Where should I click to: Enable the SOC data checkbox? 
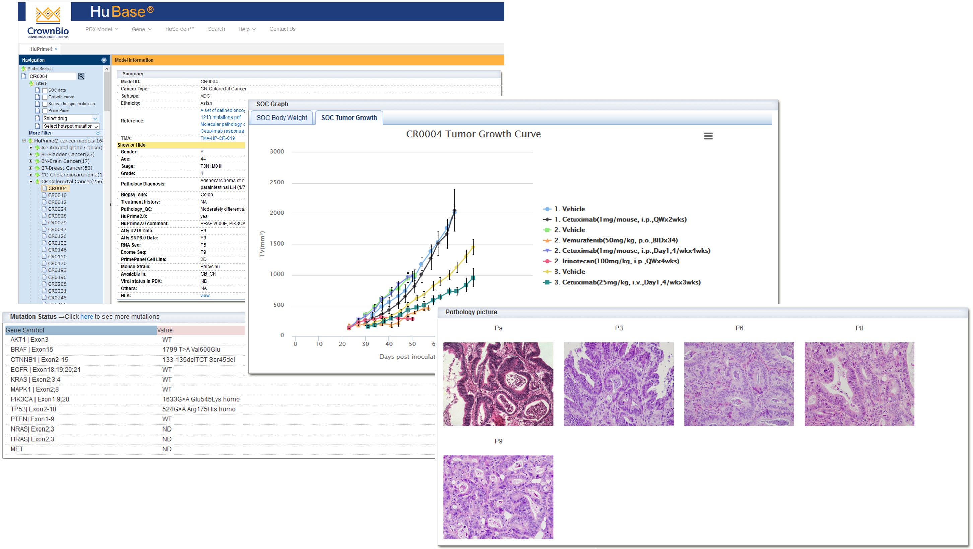coord(45,91)
